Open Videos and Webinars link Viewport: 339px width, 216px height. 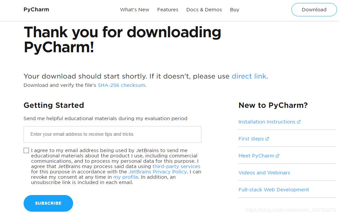pyautogui.click(x=264, y=173)
